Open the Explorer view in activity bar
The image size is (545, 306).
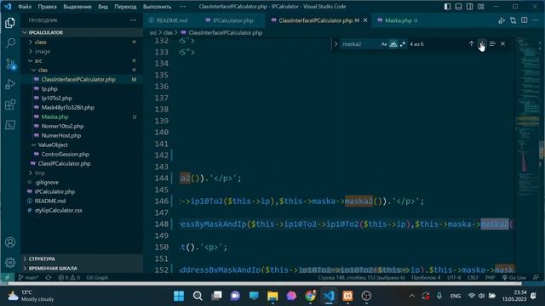coord(10,23)
